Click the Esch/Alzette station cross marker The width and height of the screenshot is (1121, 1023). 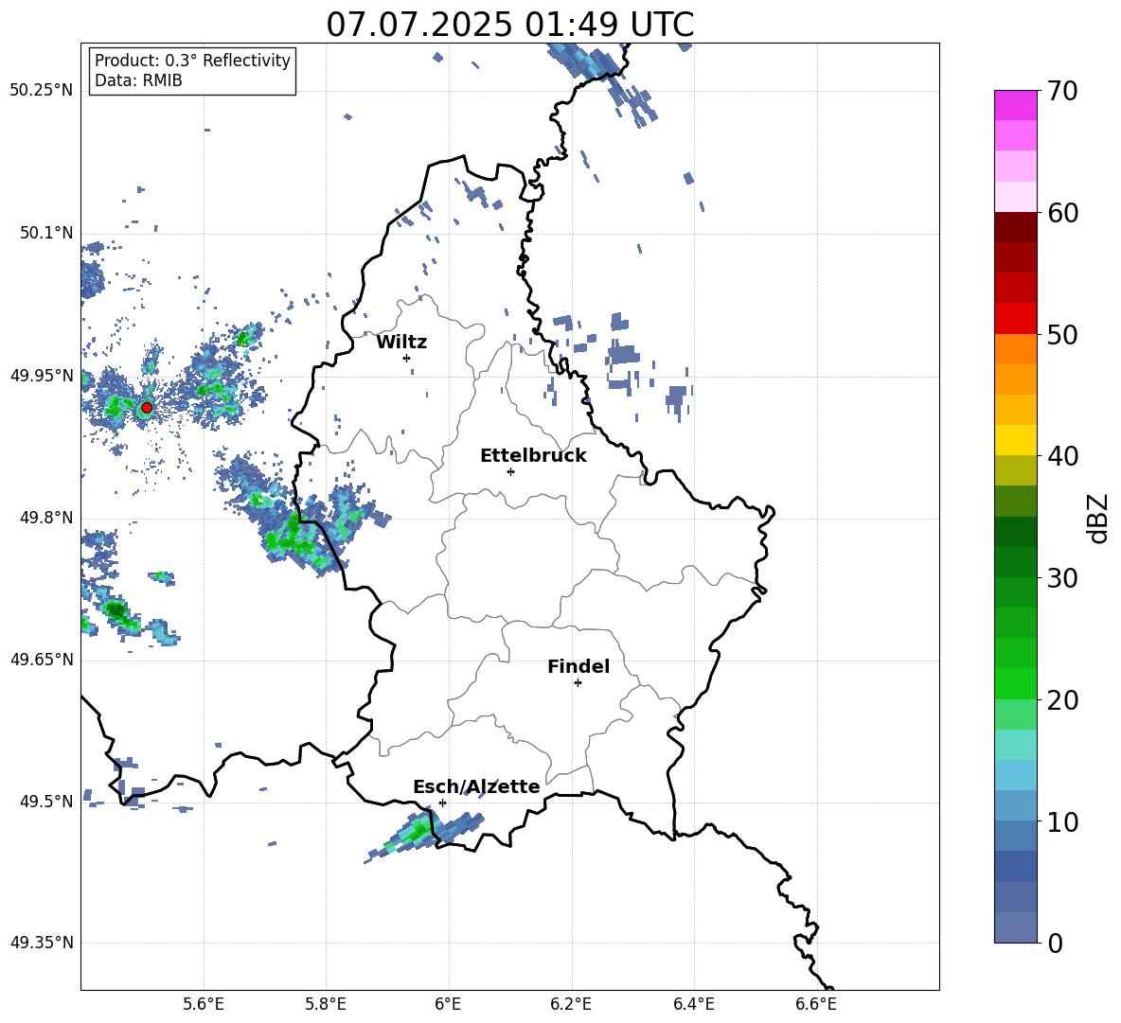click(442, 803)
